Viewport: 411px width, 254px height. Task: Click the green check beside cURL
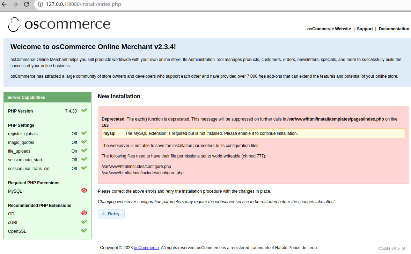[84, 222]
